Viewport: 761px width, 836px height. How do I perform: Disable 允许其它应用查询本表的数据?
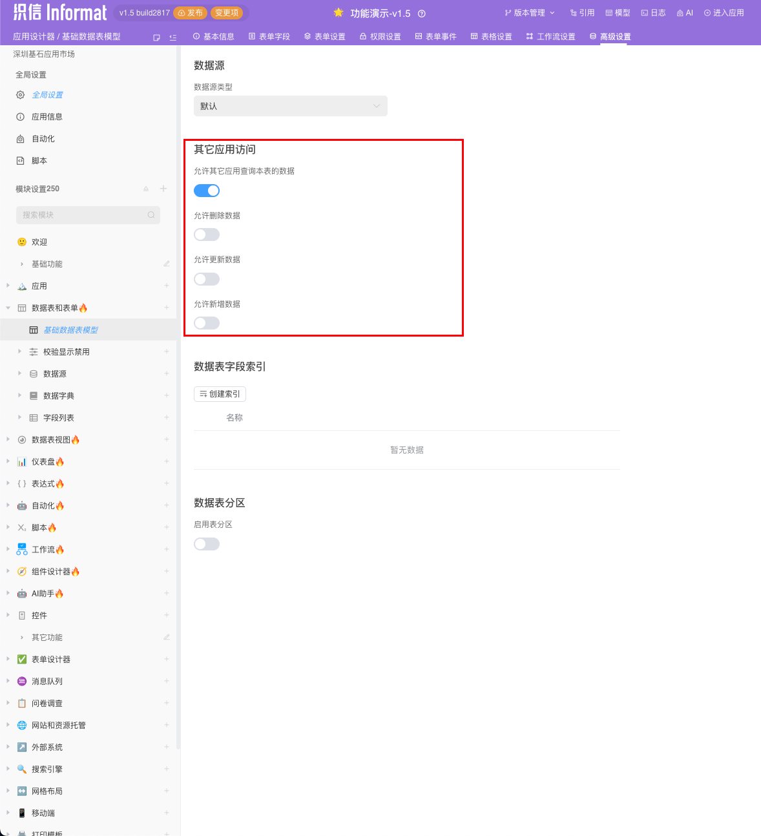pyautogui.click(x=206, y=190)
